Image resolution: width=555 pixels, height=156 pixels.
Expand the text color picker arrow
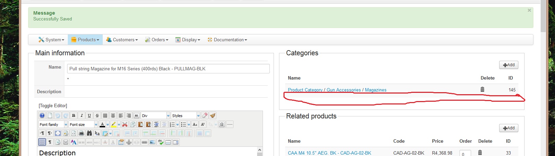[108, 125]
